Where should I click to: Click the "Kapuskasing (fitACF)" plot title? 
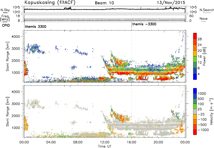(50, 2)
